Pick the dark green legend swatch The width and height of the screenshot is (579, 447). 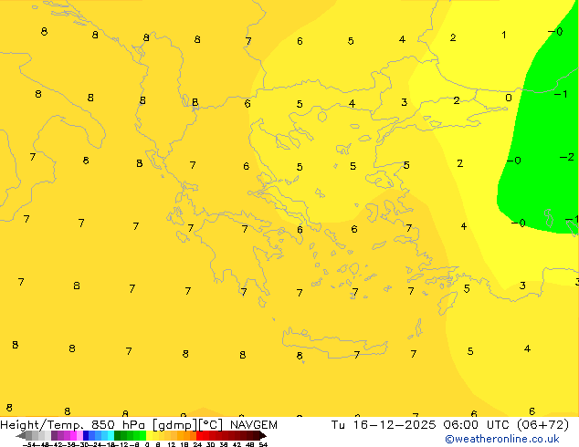[x=117, y=435]
